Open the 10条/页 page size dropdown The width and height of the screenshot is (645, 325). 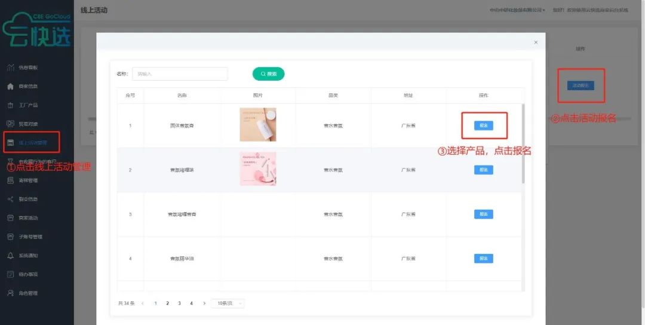point(228,303)
